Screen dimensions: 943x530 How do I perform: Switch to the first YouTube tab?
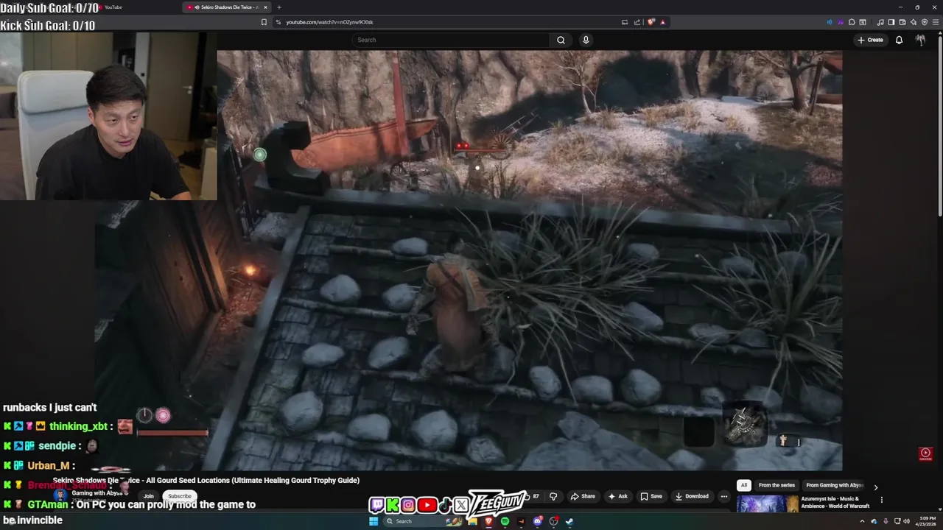pos(113,7)
